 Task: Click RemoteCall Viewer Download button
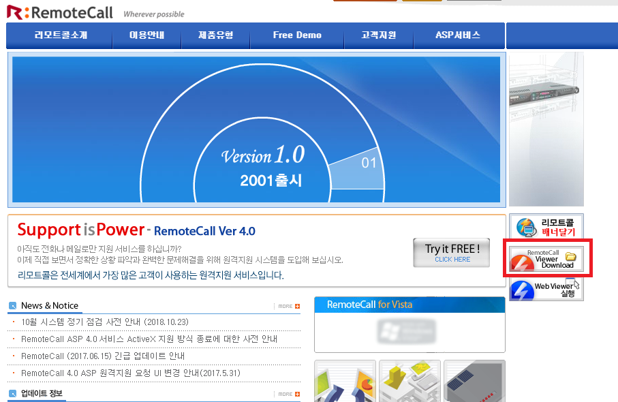pyautogui.click(x=546, y=258)
